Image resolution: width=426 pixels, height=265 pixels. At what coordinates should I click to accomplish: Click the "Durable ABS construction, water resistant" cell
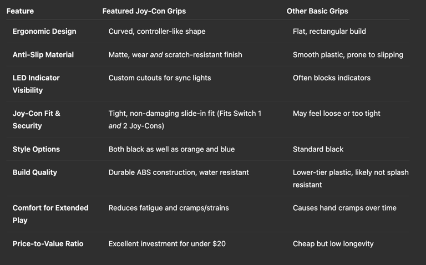point(179,172)
